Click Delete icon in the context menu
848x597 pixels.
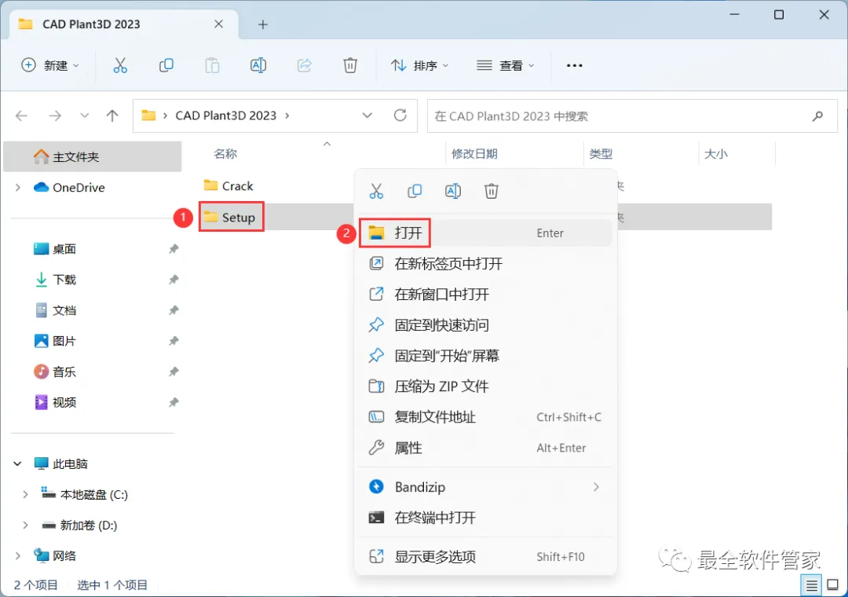[491, 191]
